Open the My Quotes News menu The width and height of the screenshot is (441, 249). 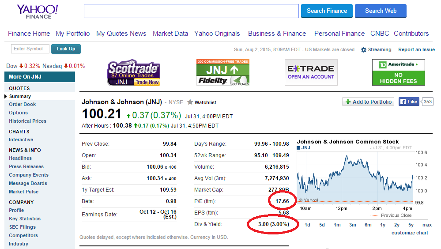(x=121, y=34)
